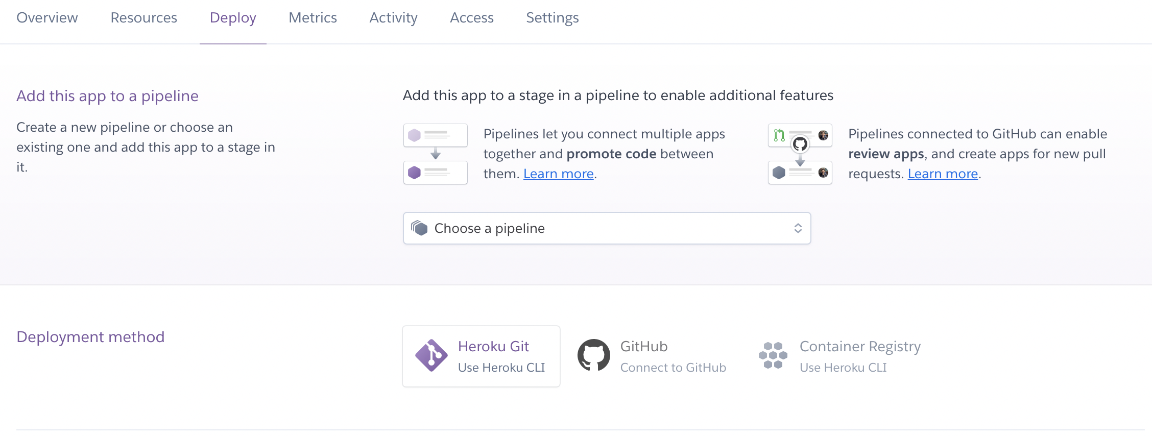Switch to the Overview tab
Viewport: 1152px width, 436px height.
pos(47,18)
